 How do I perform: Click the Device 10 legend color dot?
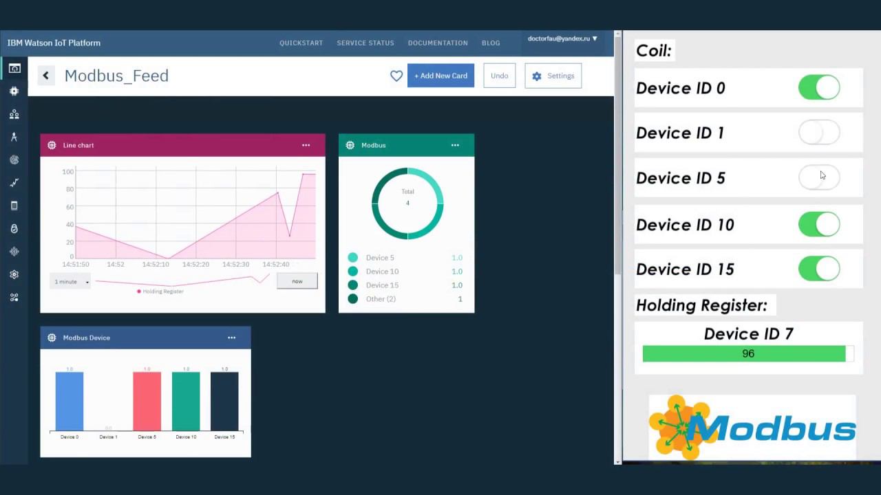[353, 271]
